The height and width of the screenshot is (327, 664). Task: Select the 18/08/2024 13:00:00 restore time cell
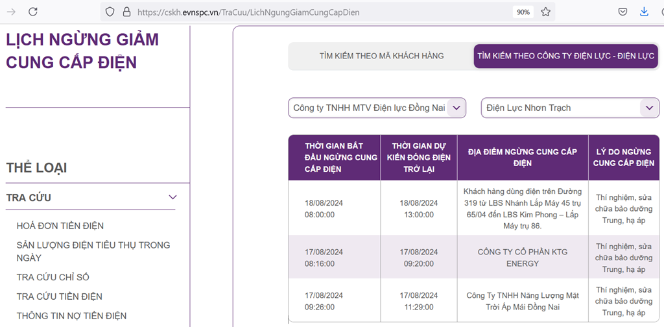[419, 208]
